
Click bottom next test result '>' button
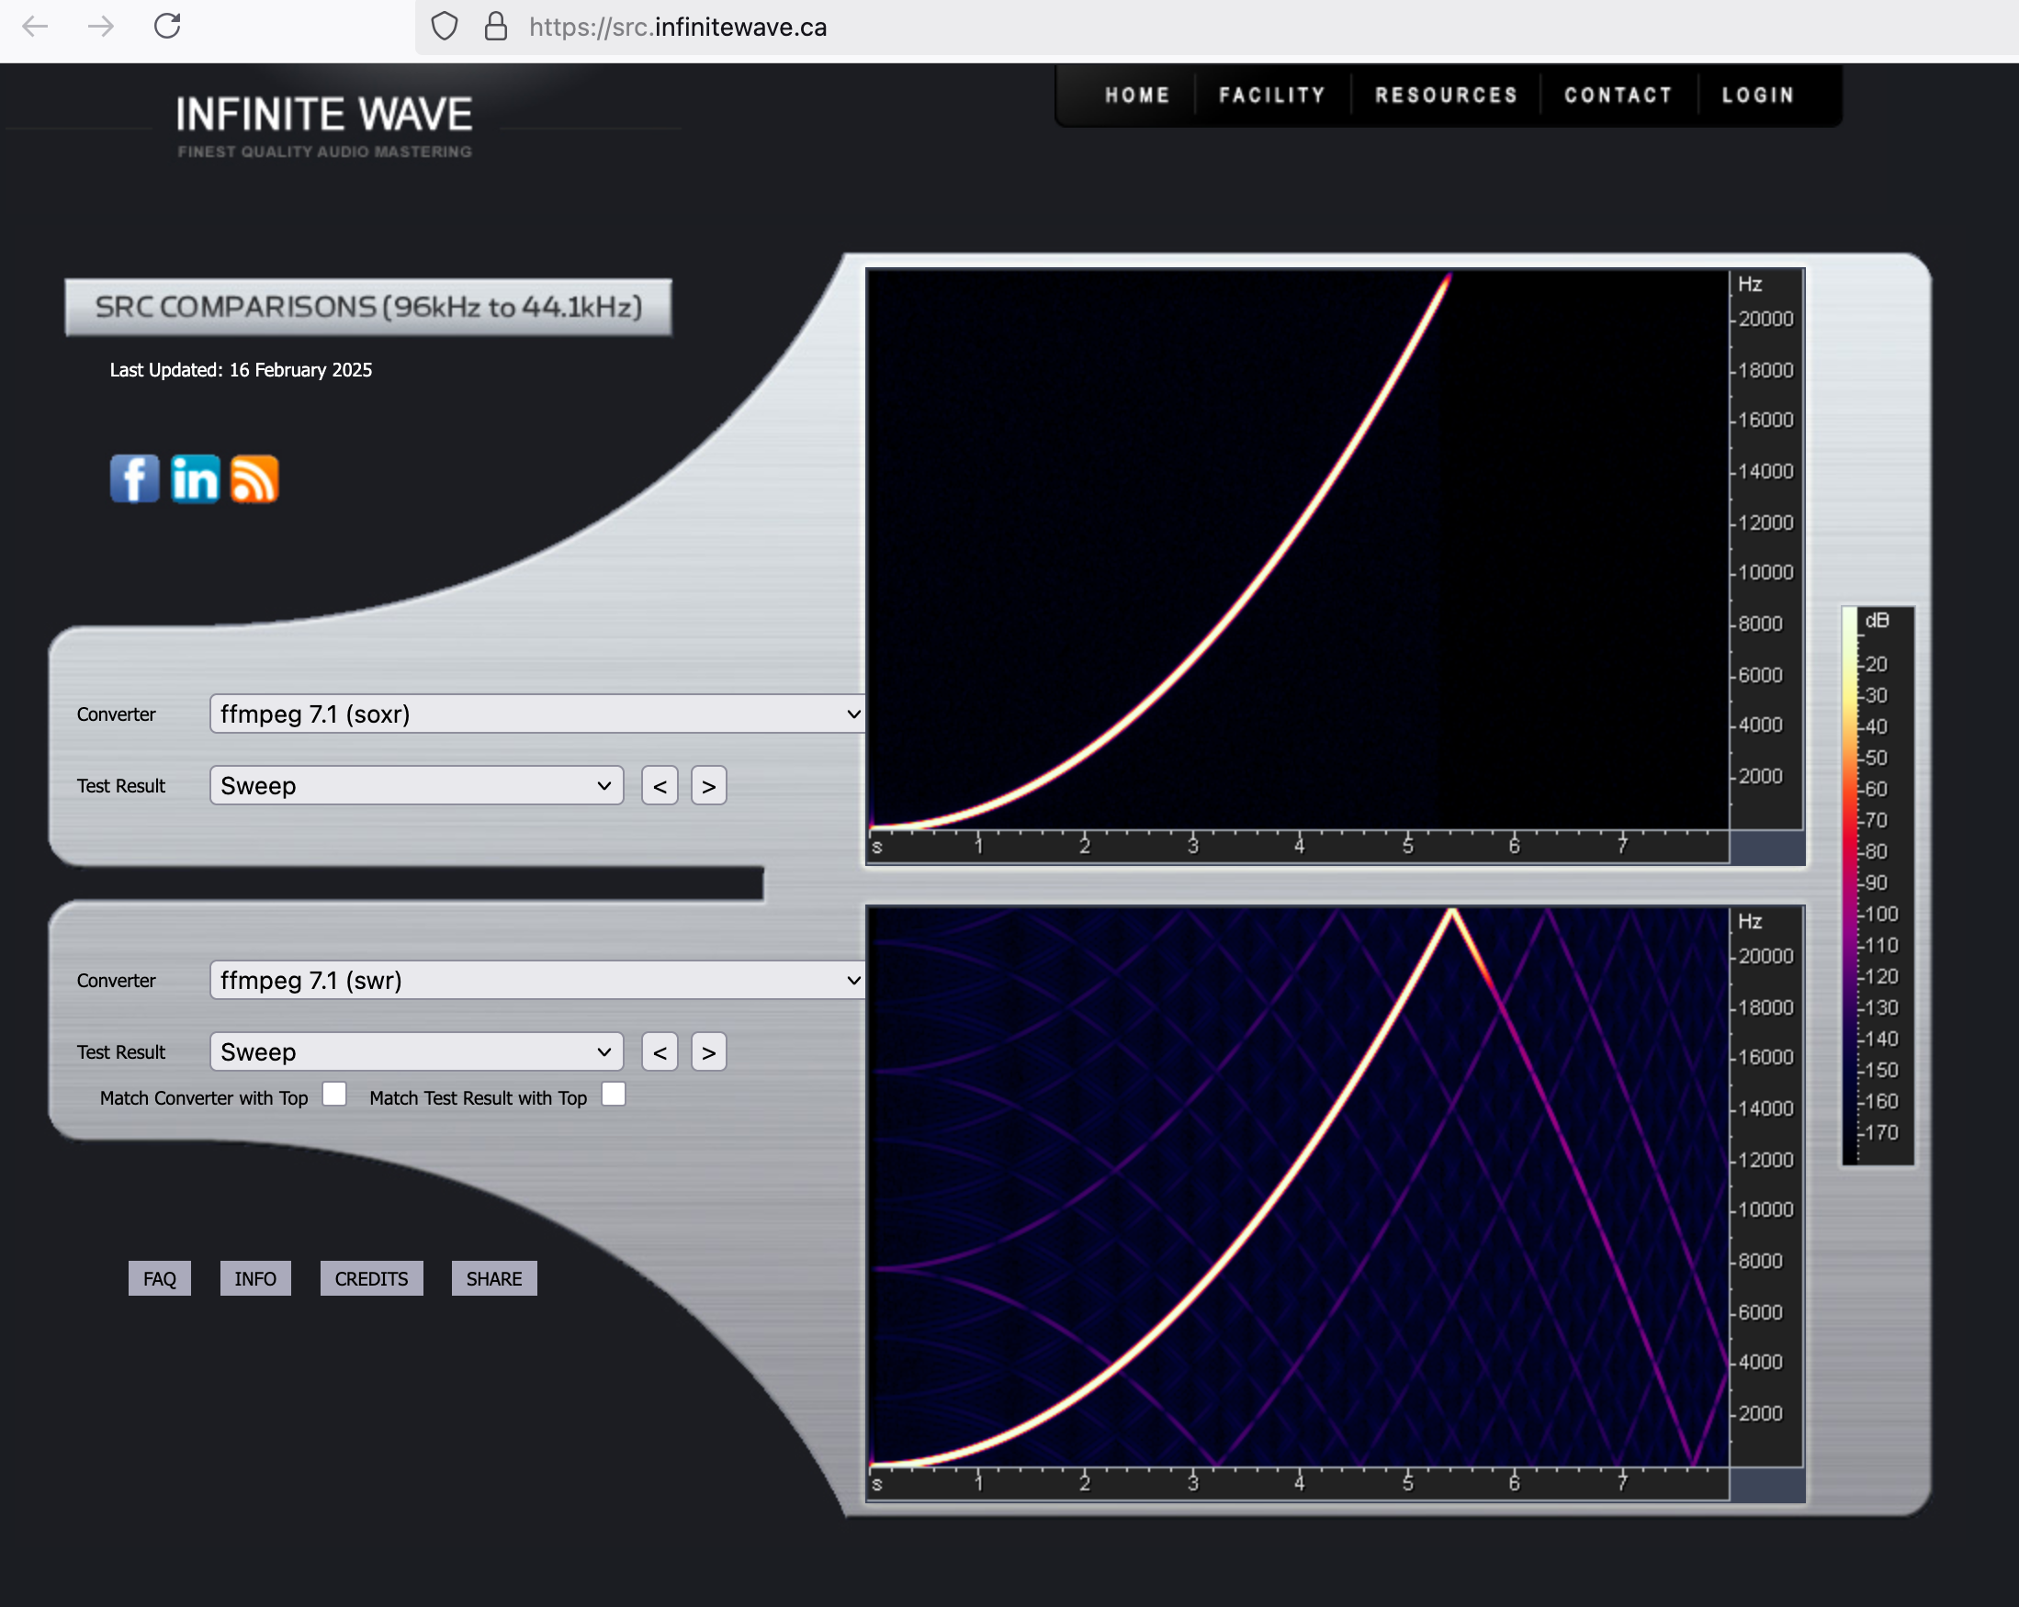click(709, 1052)
